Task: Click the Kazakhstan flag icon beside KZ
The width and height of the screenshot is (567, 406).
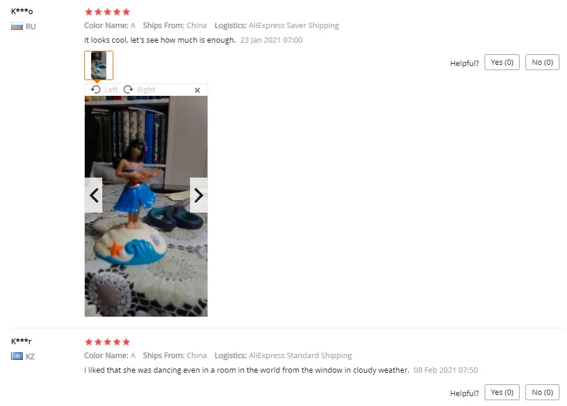Action: click(16, 356)
